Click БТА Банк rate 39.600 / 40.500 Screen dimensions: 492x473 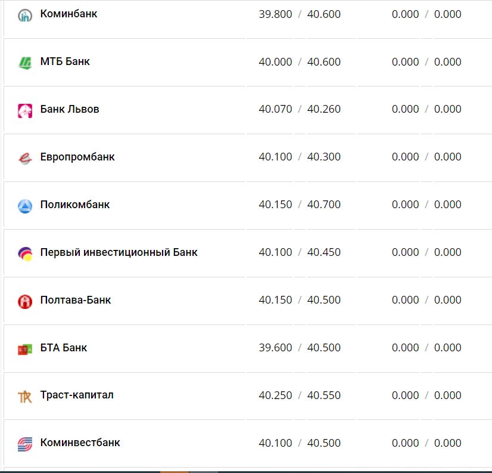pos(300,348)
